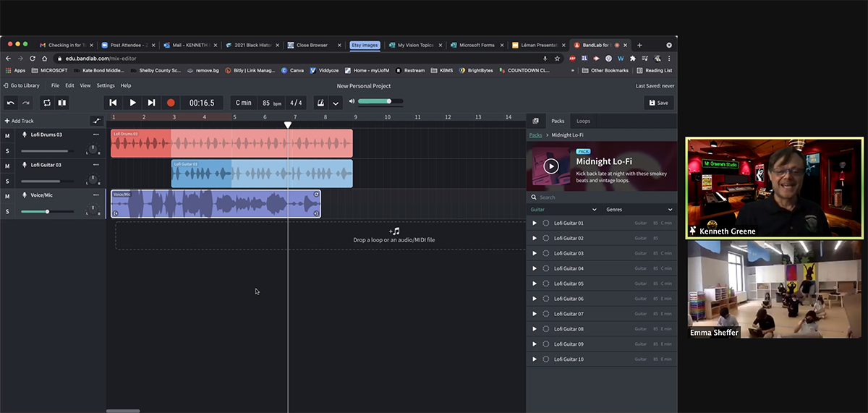Toggle the cycle loop button
Image resolution: width=868 pixels, height=413 pixels.
tap(47, 103)
